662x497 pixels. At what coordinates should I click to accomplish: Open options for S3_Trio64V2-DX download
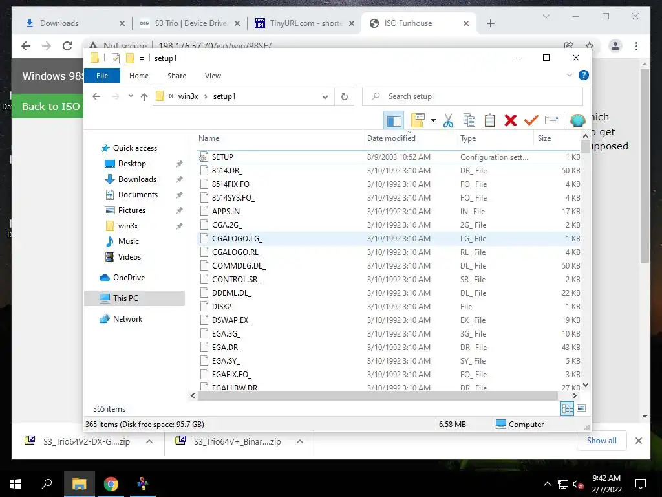(149, 441)
